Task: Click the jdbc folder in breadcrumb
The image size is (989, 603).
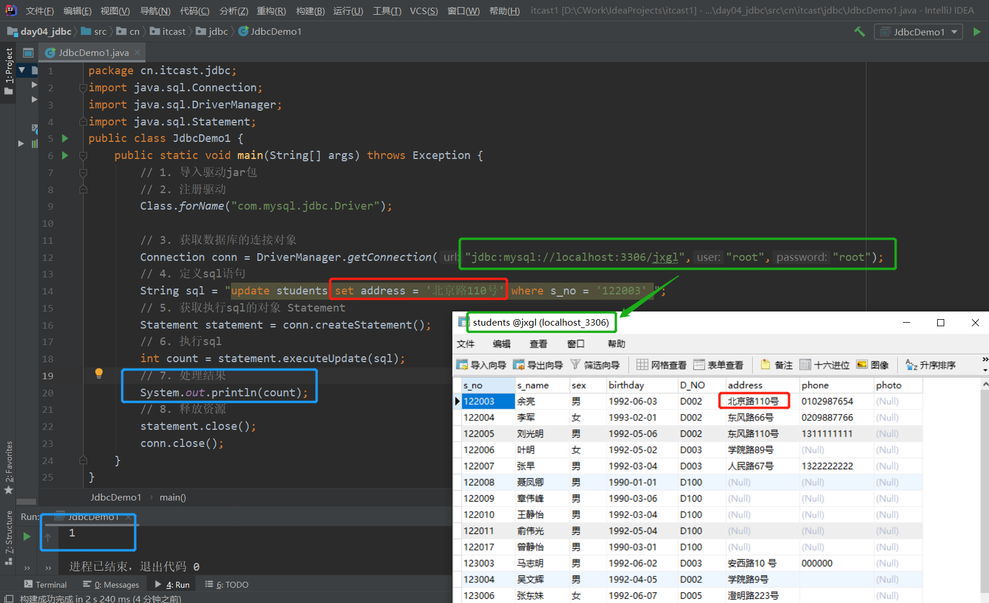Action: pos(212,32)
